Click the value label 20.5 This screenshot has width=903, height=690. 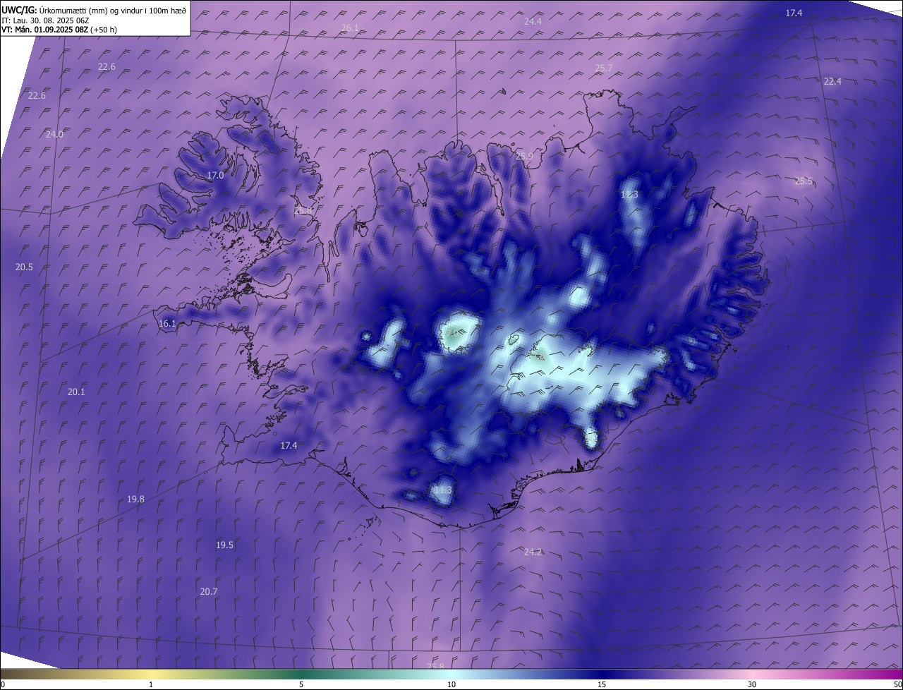[24, 267]
